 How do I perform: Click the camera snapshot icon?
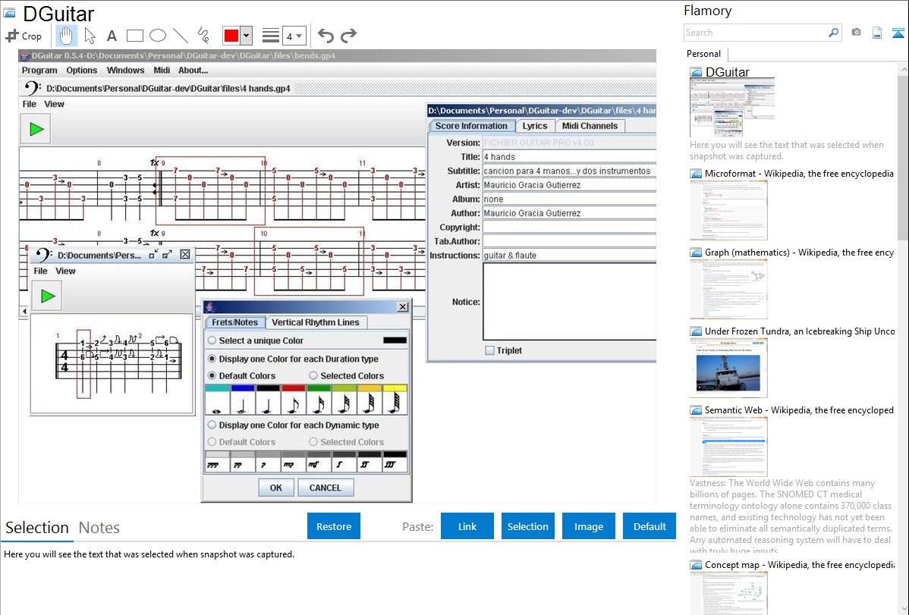(x=856, y=33)
